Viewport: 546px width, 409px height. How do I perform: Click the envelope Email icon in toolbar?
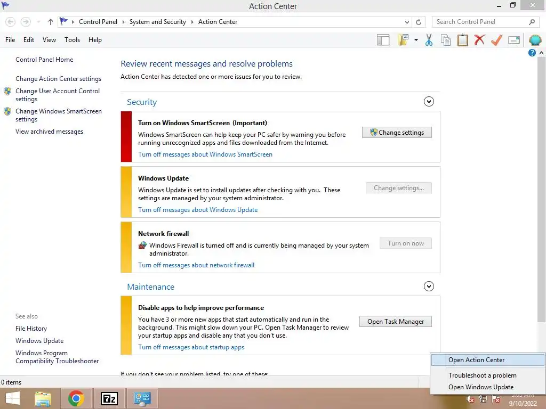point(514,40)
